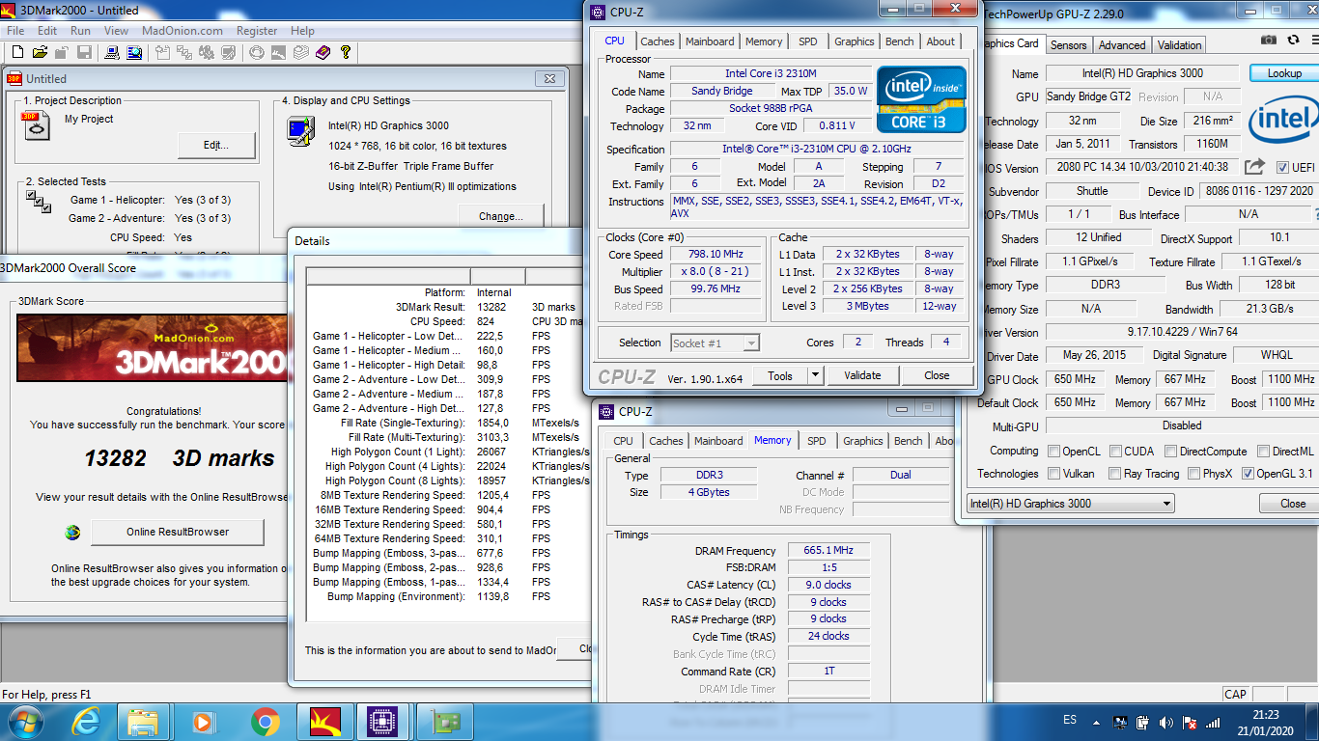Toggle the PhysX checkbox in GPU-Z
The height and width of the screenshot is (741, 1319).
tap(1193, 473)
